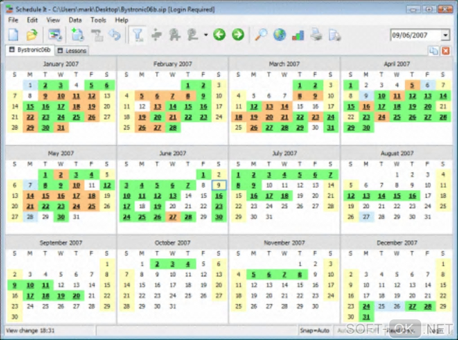The width and height of the screenshot is (458, 340).
Task: Select May 30 green cell
Action: click(61, 217)
